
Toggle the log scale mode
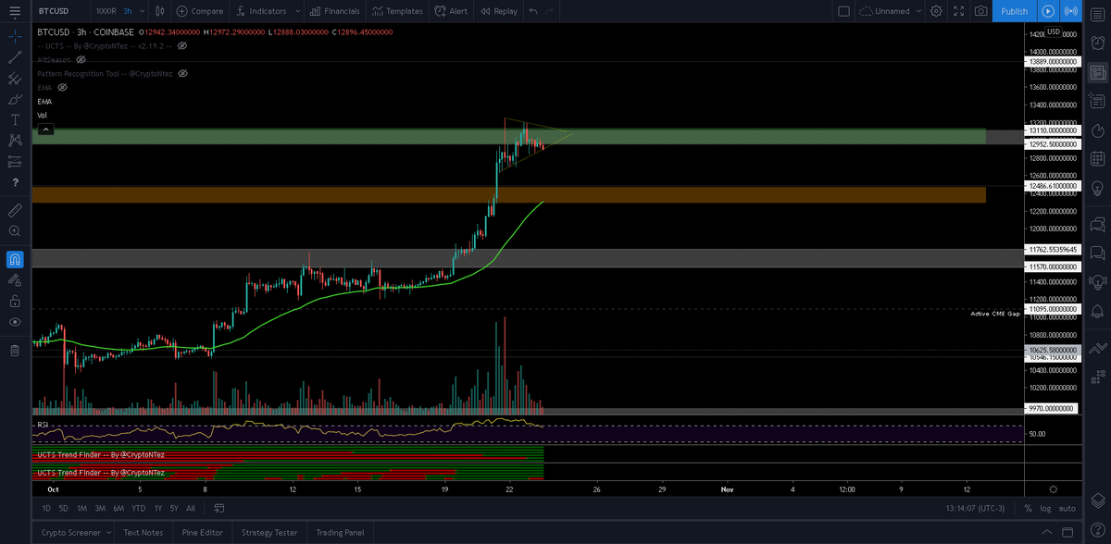coord(1045,508)
